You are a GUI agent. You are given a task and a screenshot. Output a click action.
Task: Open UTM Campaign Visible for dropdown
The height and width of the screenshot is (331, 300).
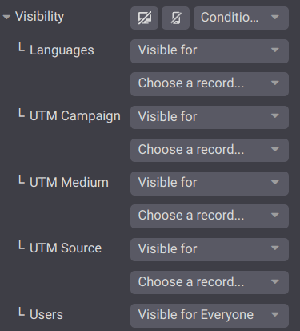pyautogui.click(x=210, y=117)
